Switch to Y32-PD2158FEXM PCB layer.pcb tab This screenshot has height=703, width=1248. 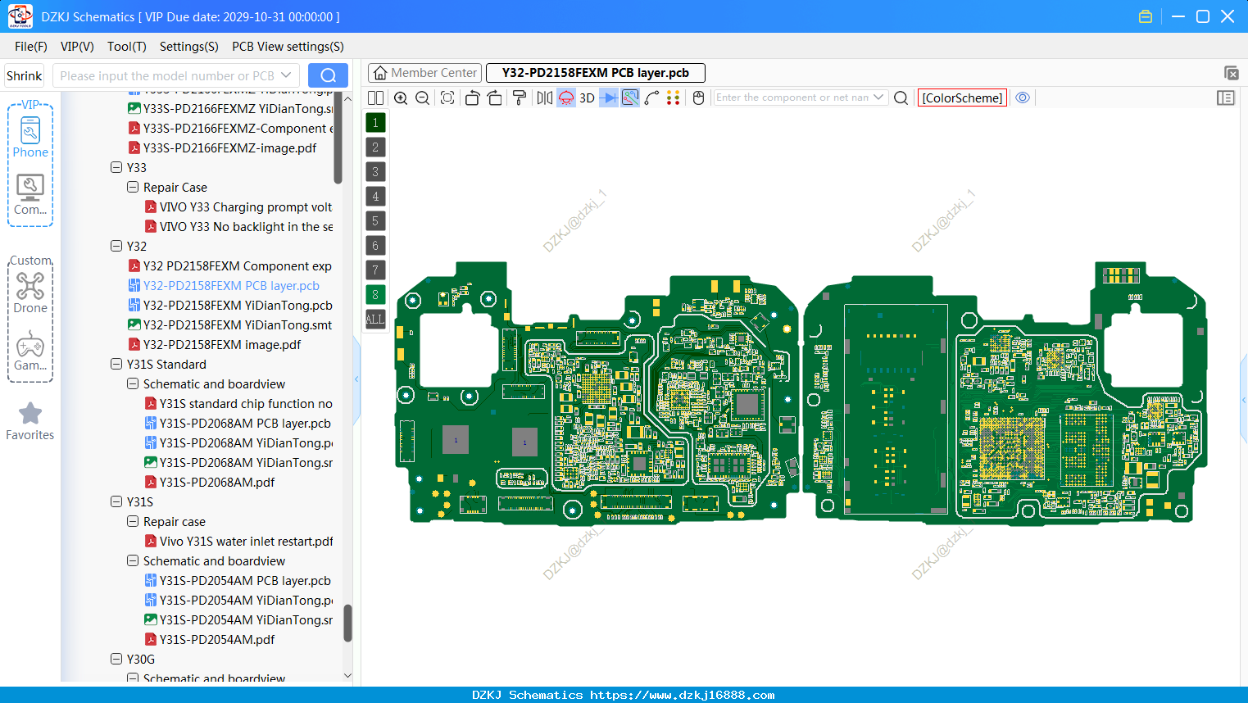coord(596,73)
